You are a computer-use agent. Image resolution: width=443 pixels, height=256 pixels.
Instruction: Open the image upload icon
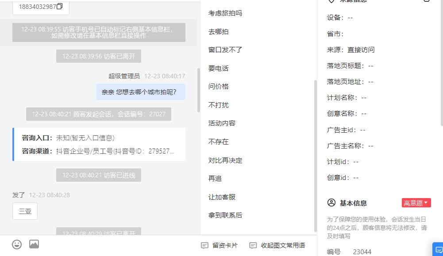[x=34, y=244]
